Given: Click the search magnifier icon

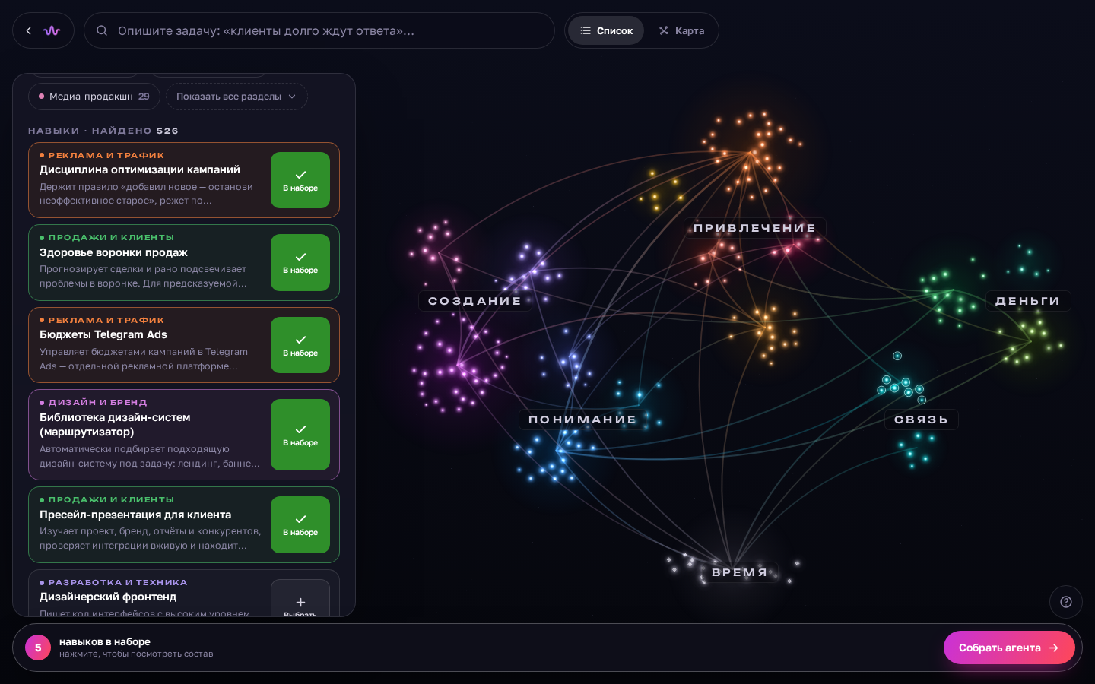Looking at the screenshot, I should click(x=102, y=31).
